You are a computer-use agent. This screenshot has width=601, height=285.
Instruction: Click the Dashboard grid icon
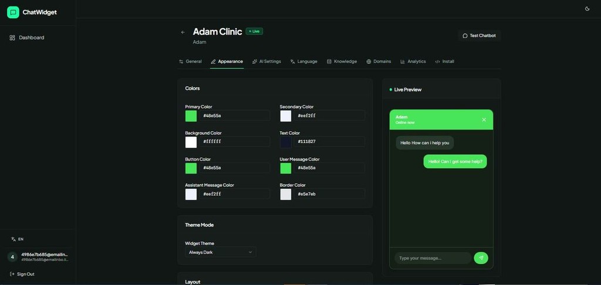[x=12, y=38]
